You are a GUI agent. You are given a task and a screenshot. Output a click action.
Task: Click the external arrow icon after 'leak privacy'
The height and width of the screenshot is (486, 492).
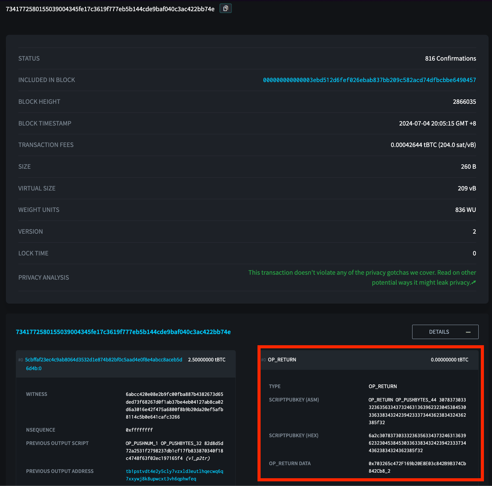coord(473,282)
